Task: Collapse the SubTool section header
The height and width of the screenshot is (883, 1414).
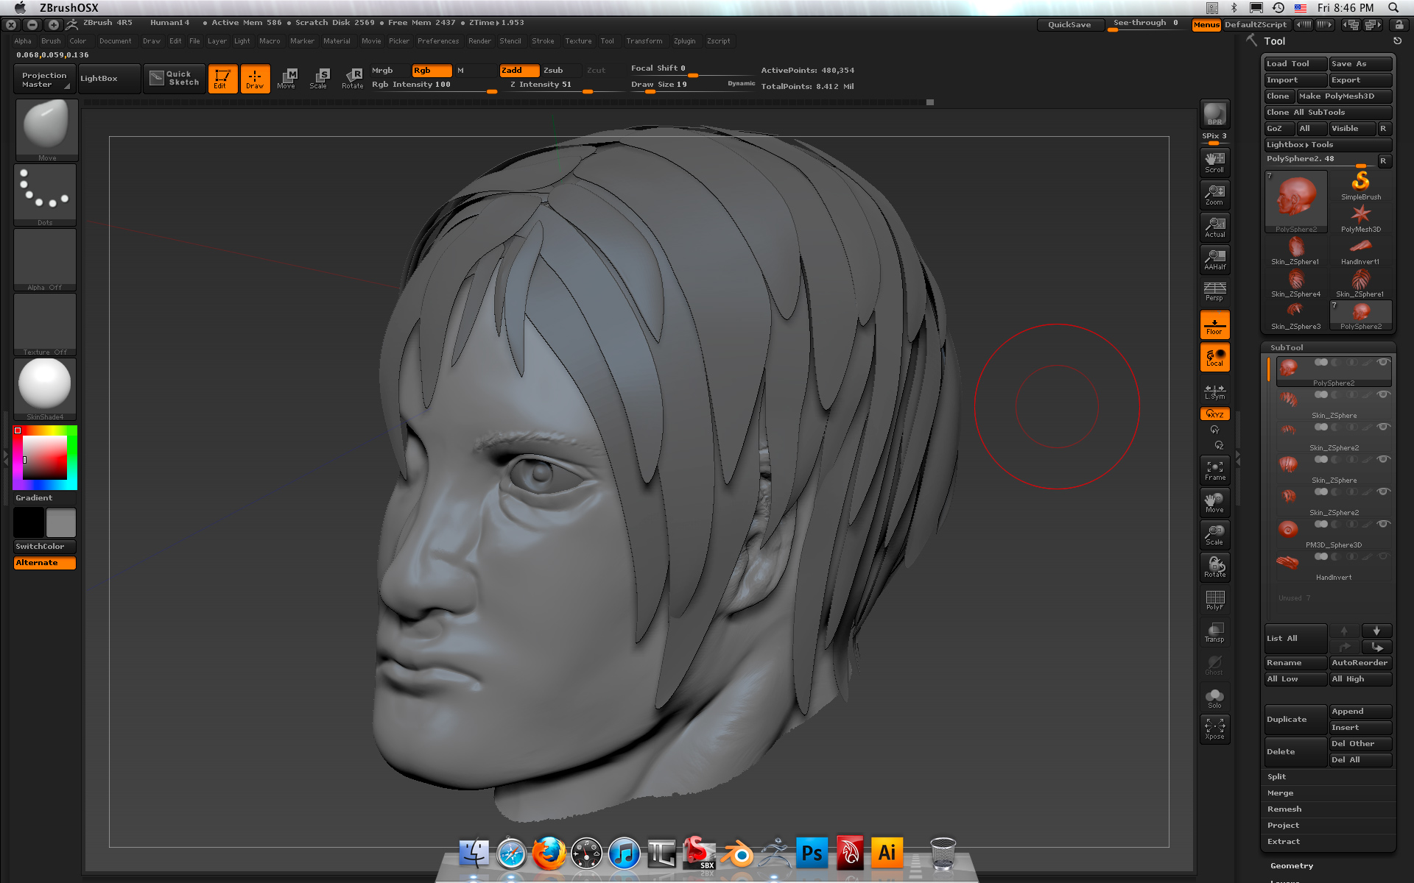Action: pos(1286,347)
